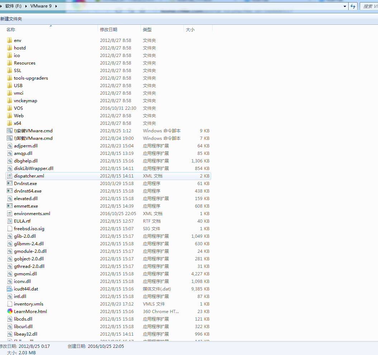Viewport: 378px width, 355px height.
Task: Select the iconv.dll file name
Action: coord(23,281)
